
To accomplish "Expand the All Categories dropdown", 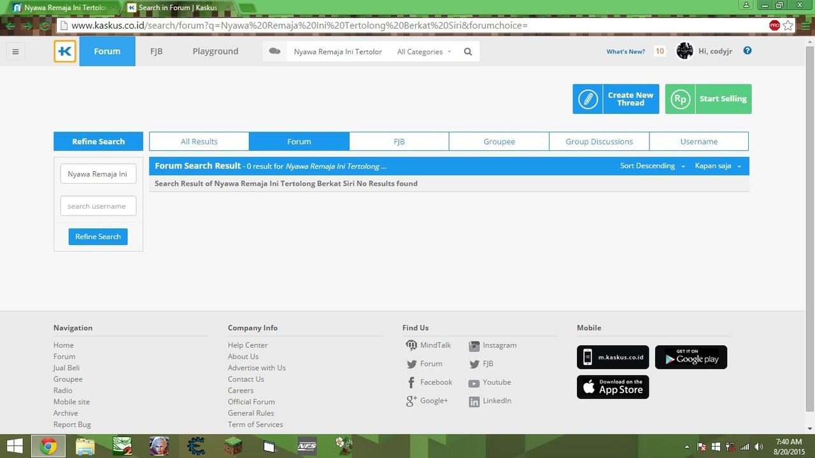I will (424, 52).
